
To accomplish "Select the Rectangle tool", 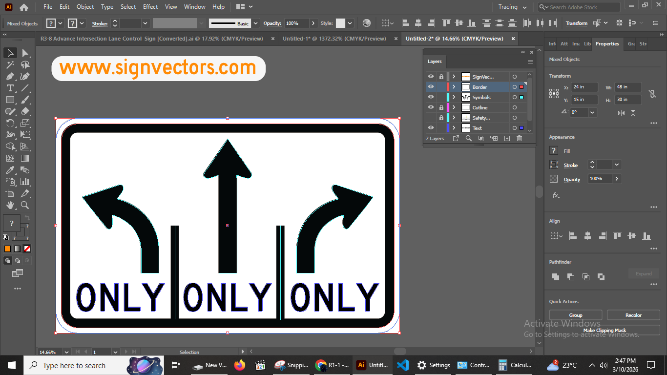I will [x=10, y=100].
